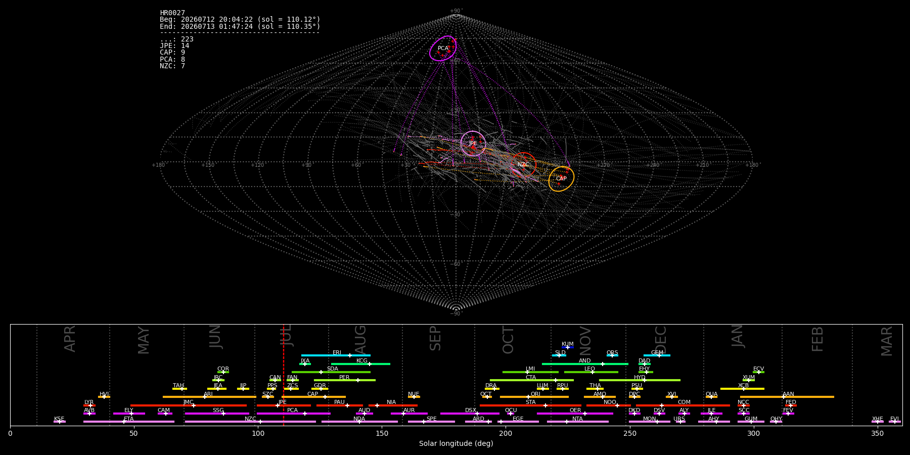This screenshot has height=455, width=910.
Task: Click the red dashed current-date marker
Action: click(284, 375)
